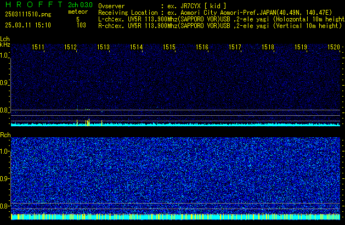Click the 1519 time marker
Viewport: 345px width, 225px height.
click(x=301, y=47)
